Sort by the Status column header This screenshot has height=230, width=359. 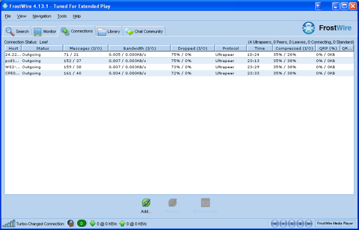(43, 49)
